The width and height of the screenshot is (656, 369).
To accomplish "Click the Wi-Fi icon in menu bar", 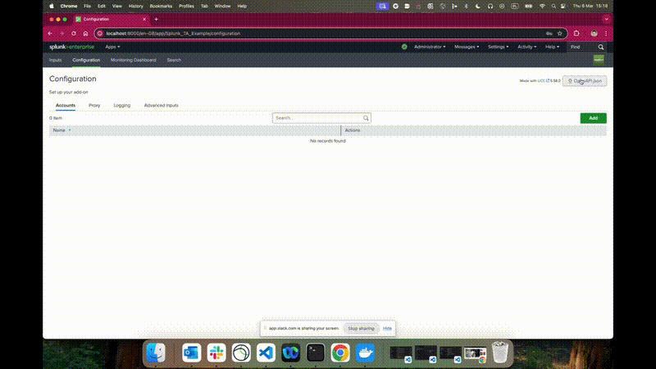I will pyautogui.click(x=542, y=7).
